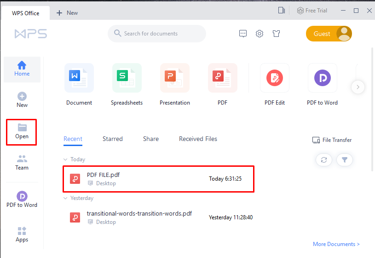Click the Yesterday 11:28:40 timestamp
The height and width of the screenshot is (258, 375).
(x=231, y=217)
